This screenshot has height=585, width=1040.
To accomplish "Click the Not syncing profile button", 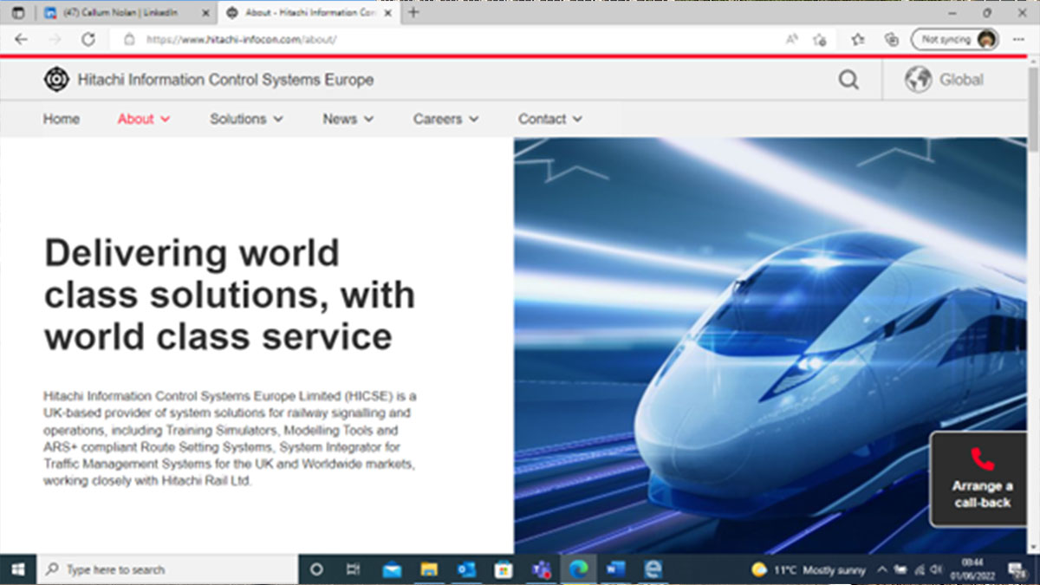I will pos(955,39).
